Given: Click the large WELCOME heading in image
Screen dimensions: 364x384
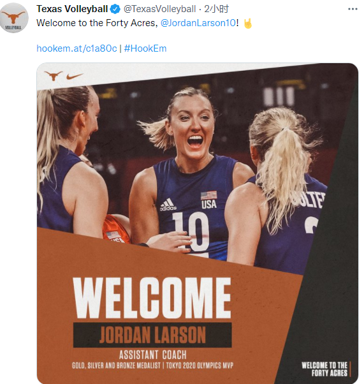Looking at the screenshot, I should 152,298.
